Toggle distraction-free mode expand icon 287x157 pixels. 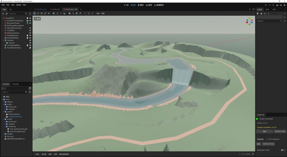(254, 9)
